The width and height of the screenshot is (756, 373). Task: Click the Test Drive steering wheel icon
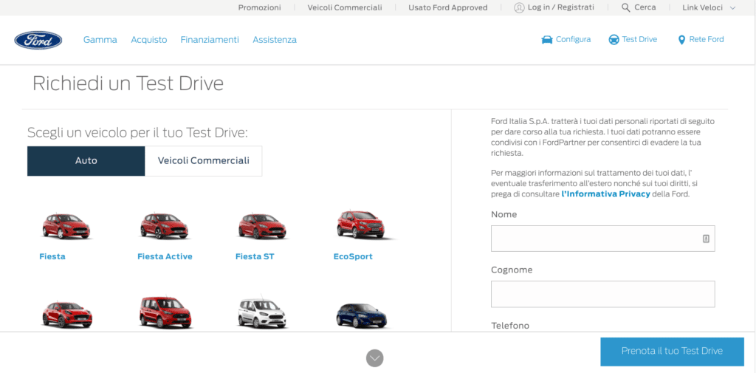coord(614,40)
